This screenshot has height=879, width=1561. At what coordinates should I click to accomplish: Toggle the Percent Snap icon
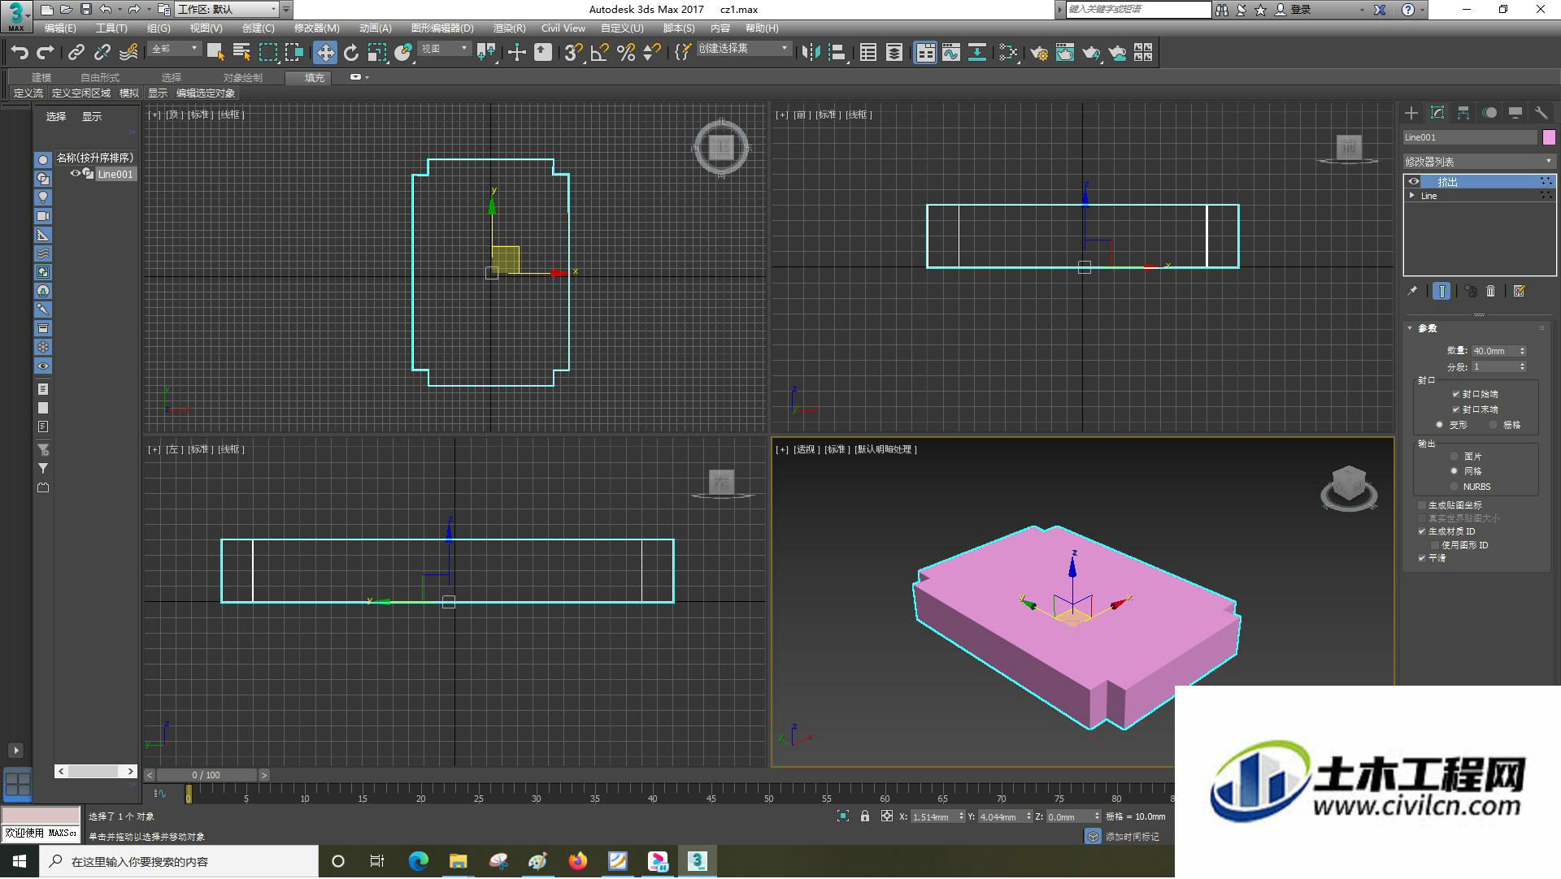click(626, 53)
